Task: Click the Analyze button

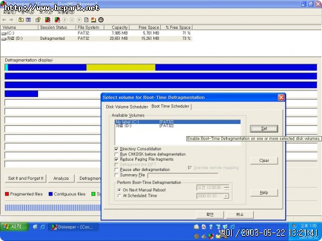Action: coord(61,179)
